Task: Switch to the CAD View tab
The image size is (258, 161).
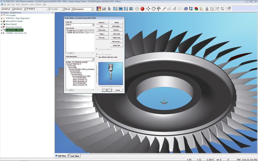Action: tap(61, 156)
